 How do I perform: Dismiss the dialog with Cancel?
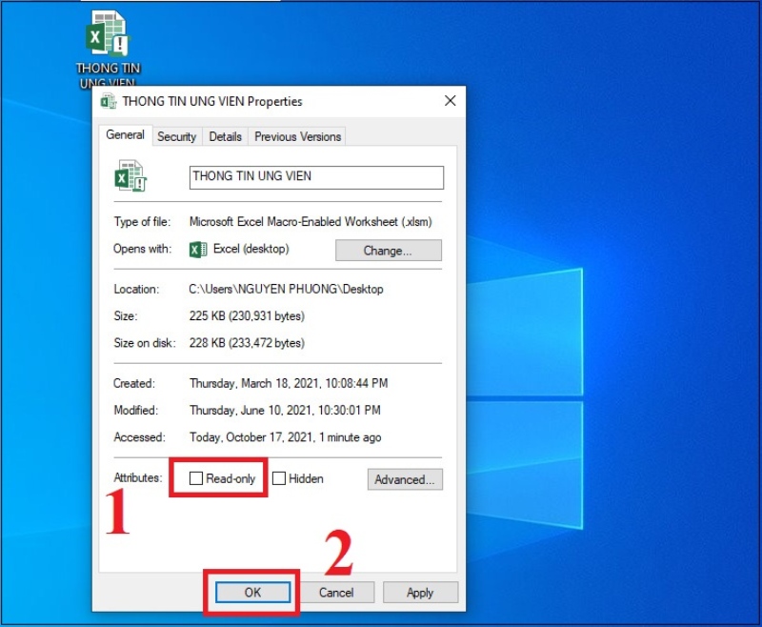[337, 592]
